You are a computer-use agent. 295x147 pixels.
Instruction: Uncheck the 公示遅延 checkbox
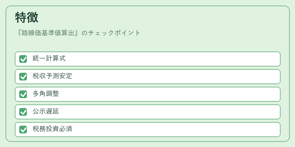coord(23,112)
